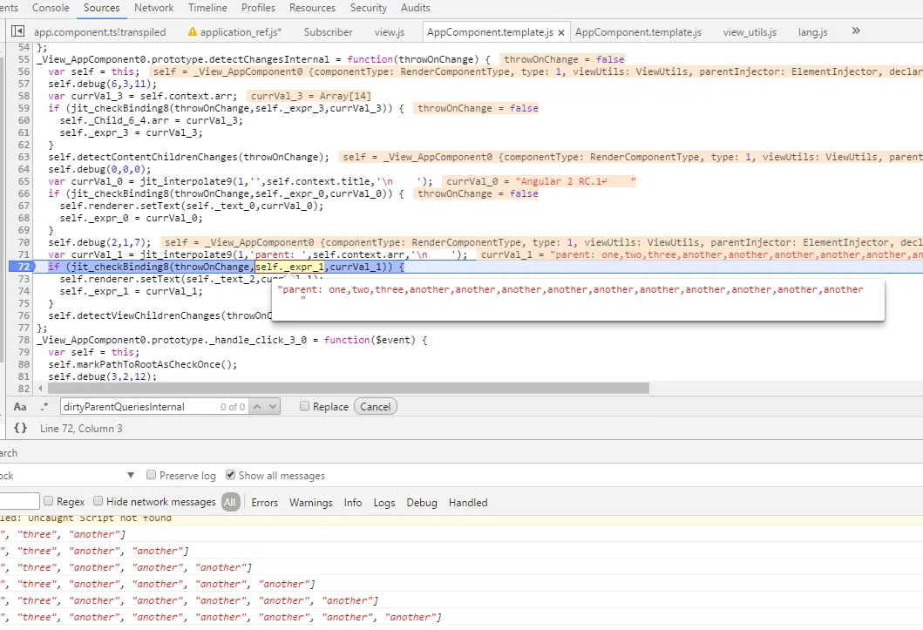Jump to next search match arrow
923x630 pixels.
point(273,407)
